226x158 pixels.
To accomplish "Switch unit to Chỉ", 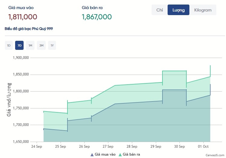I will pos(159,10).
